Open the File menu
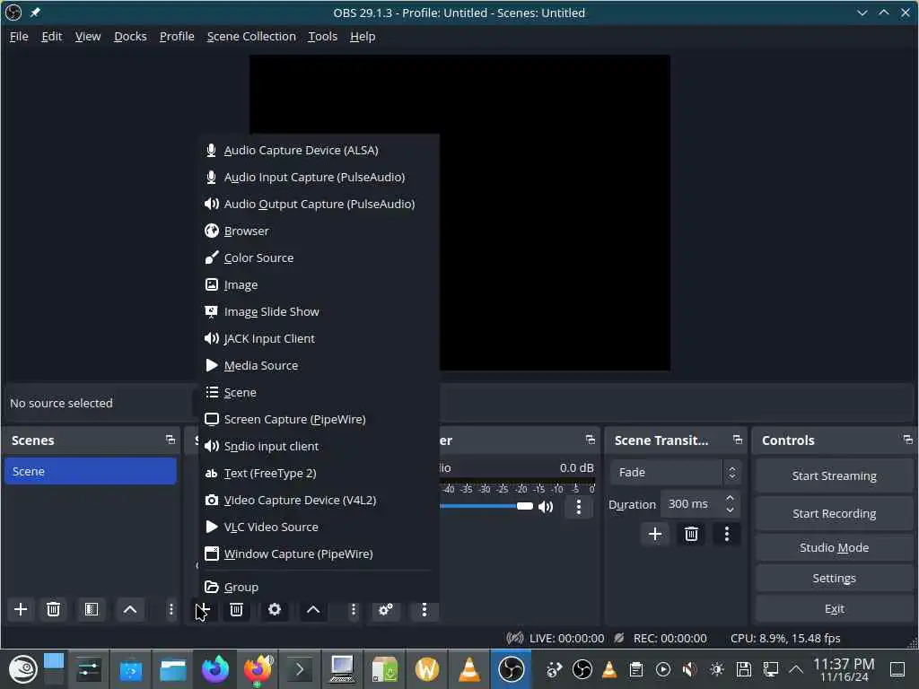The width and height of the screenshot is (919, 689). tap(19, 36)
